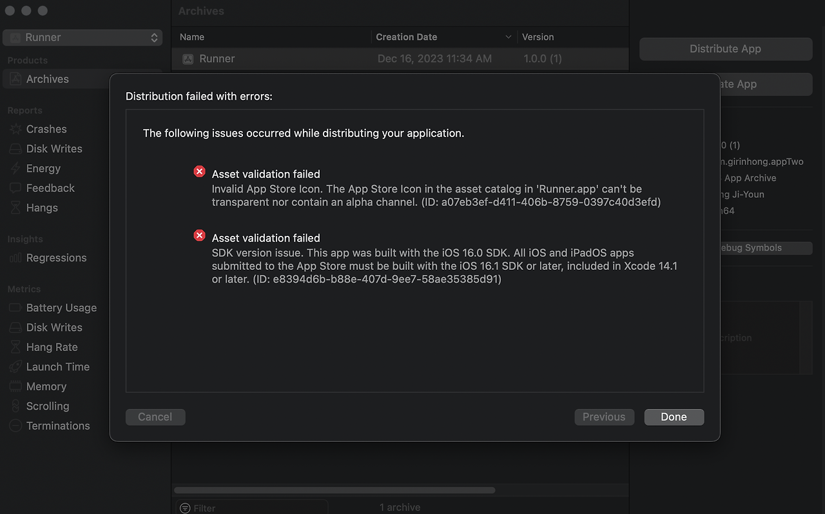Open Regressions under Insights
The image size is (825, 514).
coord(56,258)
